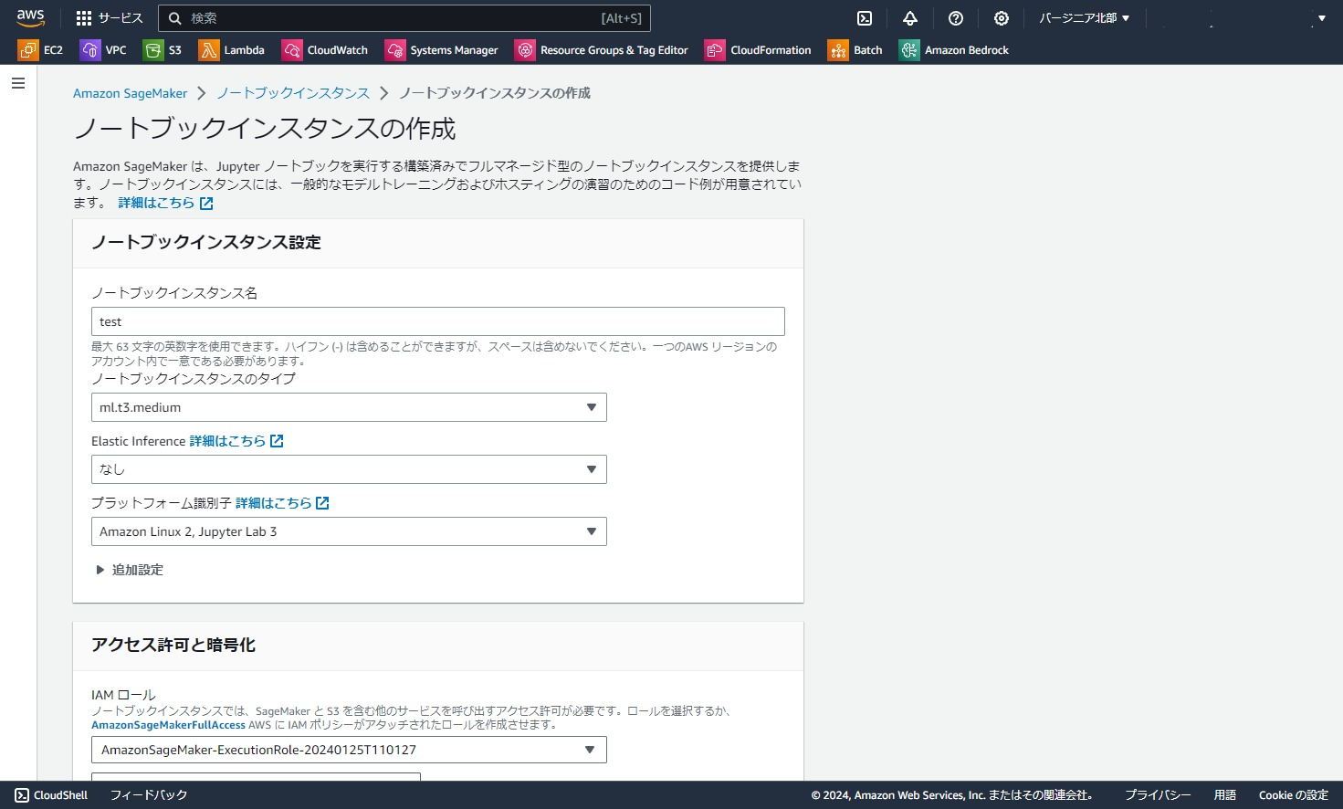Open CloudShell icon in footer bar

click(22, 795)
